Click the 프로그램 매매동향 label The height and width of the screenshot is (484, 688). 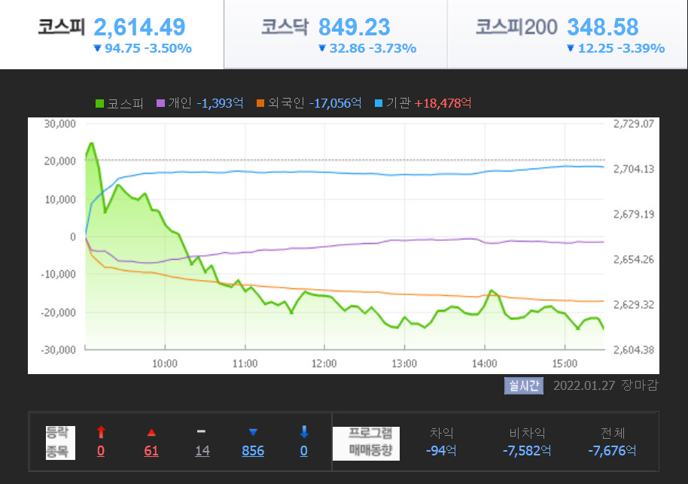tap(367, 443)
